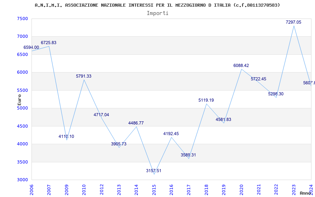Click the Euro axis title
This screenshot has width=315, height=197.
click(x=19, y=100)
